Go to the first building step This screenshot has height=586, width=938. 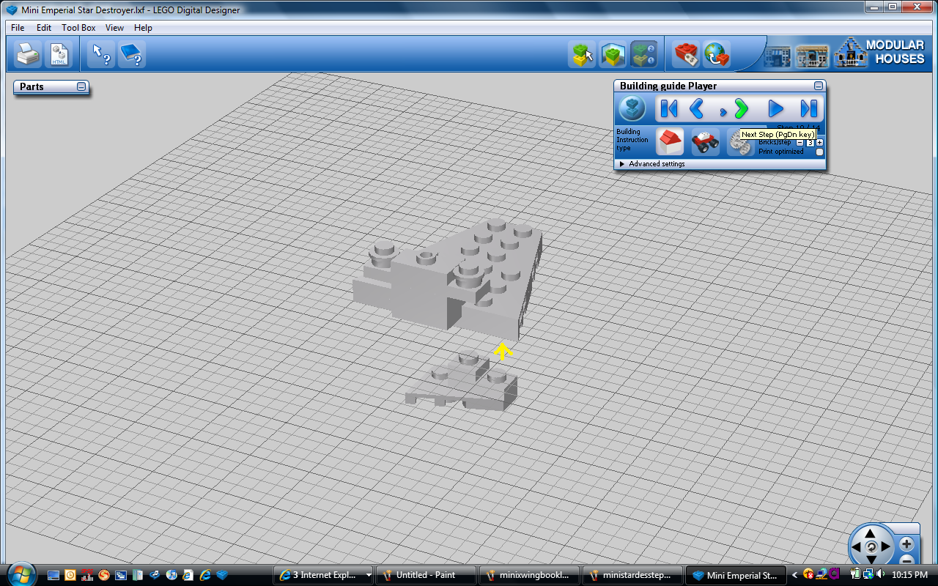pyautogui.click(x=668, y=109)
